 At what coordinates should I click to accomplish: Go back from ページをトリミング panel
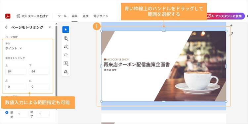6,27
